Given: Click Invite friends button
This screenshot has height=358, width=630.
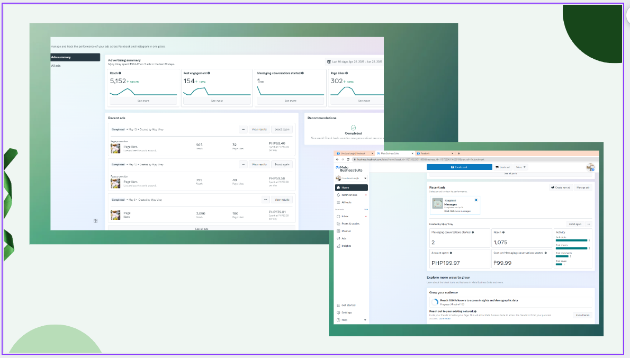Looking at the screenshot, I should 582,316.
